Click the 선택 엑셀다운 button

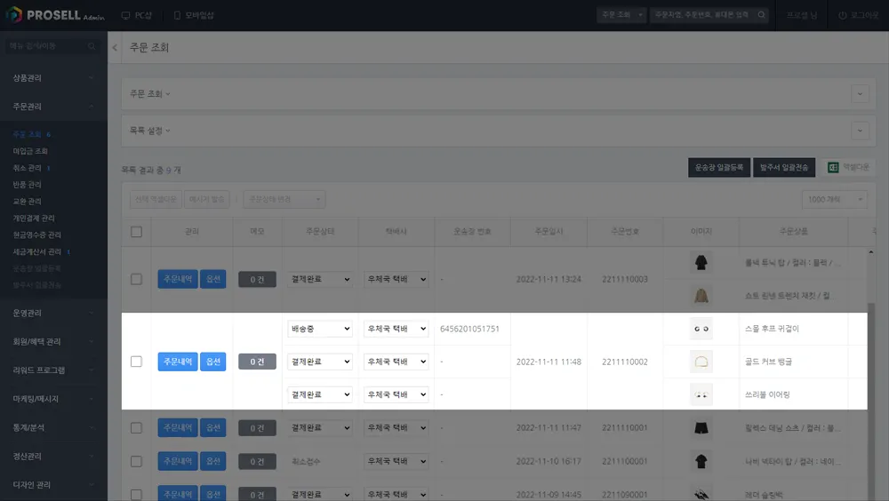tap(156, 200)
